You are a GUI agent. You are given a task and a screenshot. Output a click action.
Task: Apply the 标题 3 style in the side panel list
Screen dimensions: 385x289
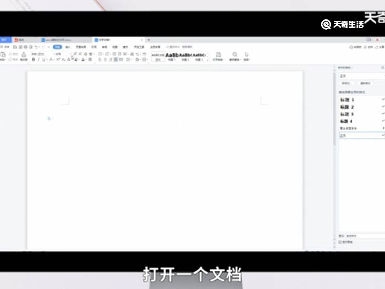tap(361, 114)
